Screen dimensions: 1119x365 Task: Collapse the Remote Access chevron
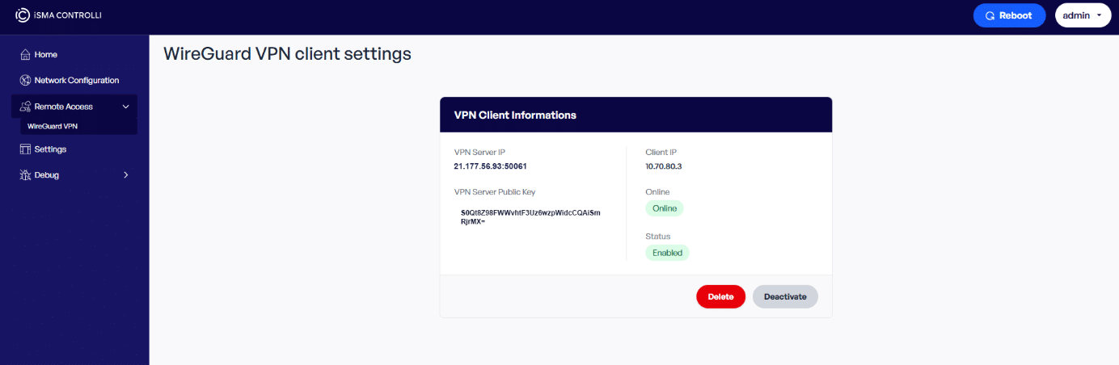tap(125, 107)
